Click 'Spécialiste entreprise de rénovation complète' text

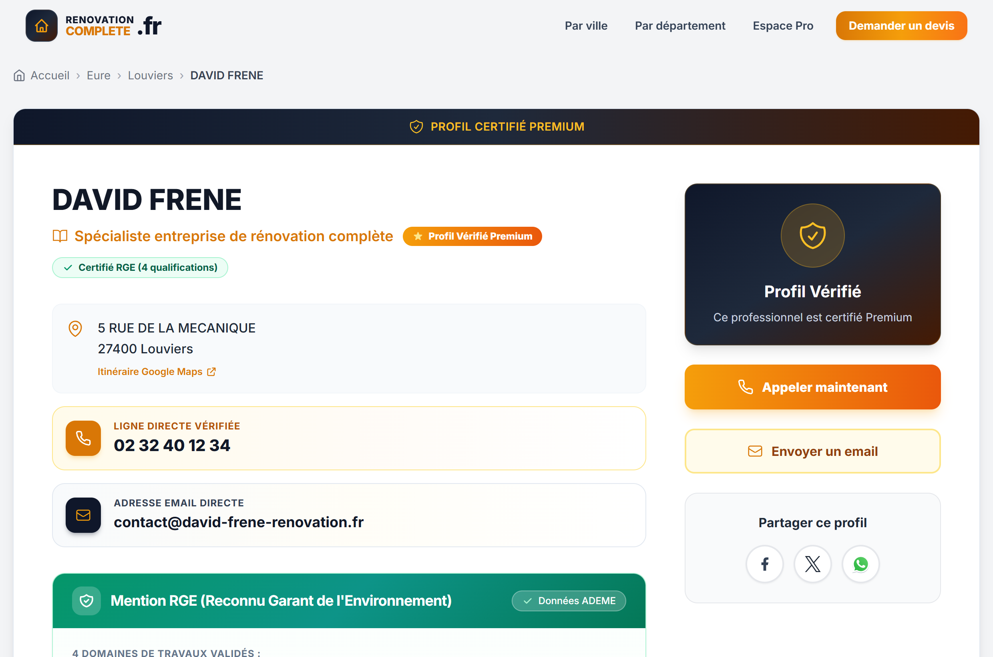[x=234, y=236]
